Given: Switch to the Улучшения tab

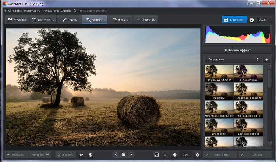Looking at the screenshot, I should (17, 20).
